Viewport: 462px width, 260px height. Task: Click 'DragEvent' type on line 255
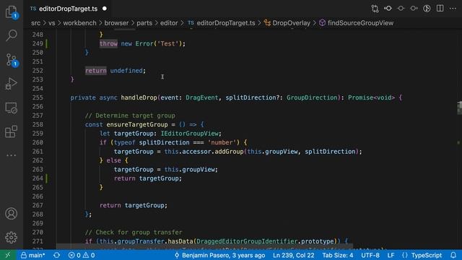[x=202, y=97]
